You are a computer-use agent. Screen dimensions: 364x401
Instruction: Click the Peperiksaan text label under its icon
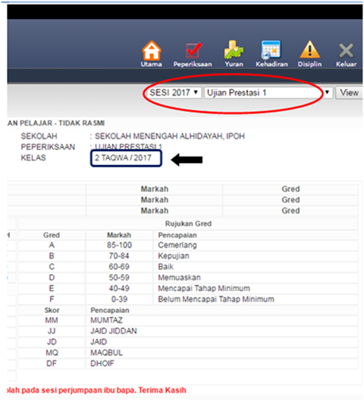pyautogui.click(x=193, y=64)
